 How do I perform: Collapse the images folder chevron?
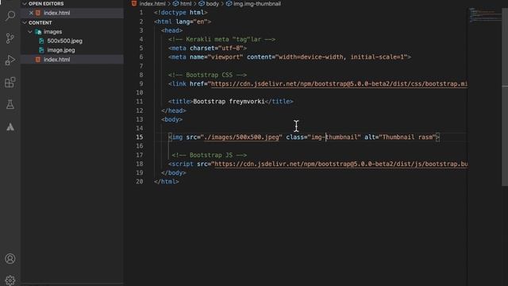coord(30,32)
